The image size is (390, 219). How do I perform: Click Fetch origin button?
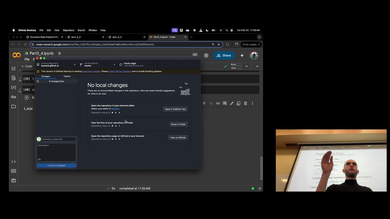coord(137,64)
